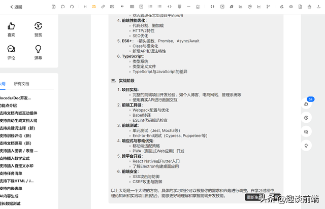Save the document via the toolbar save icon

(53, 7)
